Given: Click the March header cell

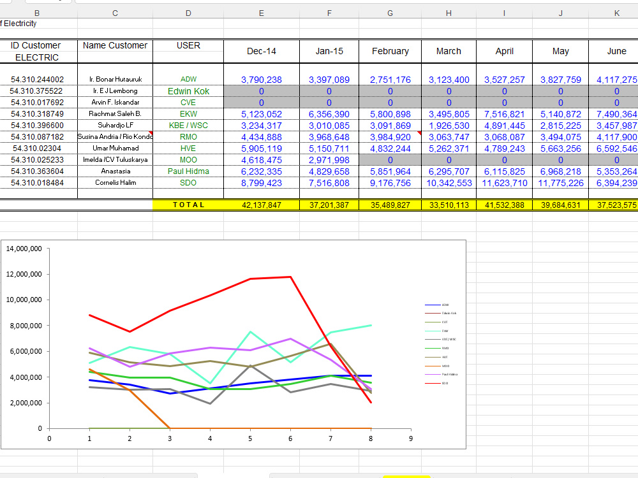Looking at the screenshot, I should tap(449, 51).
